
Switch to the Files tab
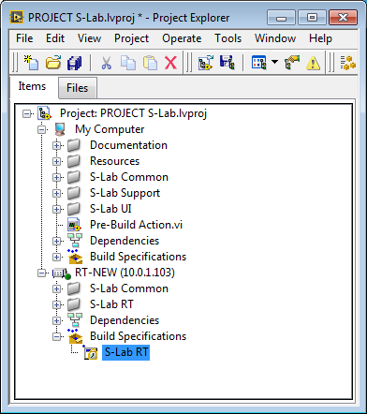(x=78, y=88)
